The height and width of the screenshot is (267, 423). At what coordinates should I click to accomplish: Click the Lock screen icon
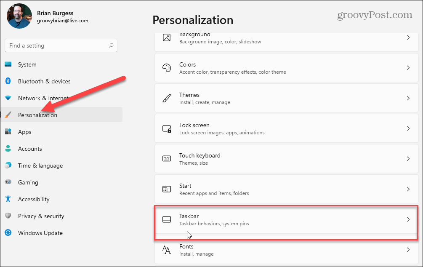pos(167,128)
